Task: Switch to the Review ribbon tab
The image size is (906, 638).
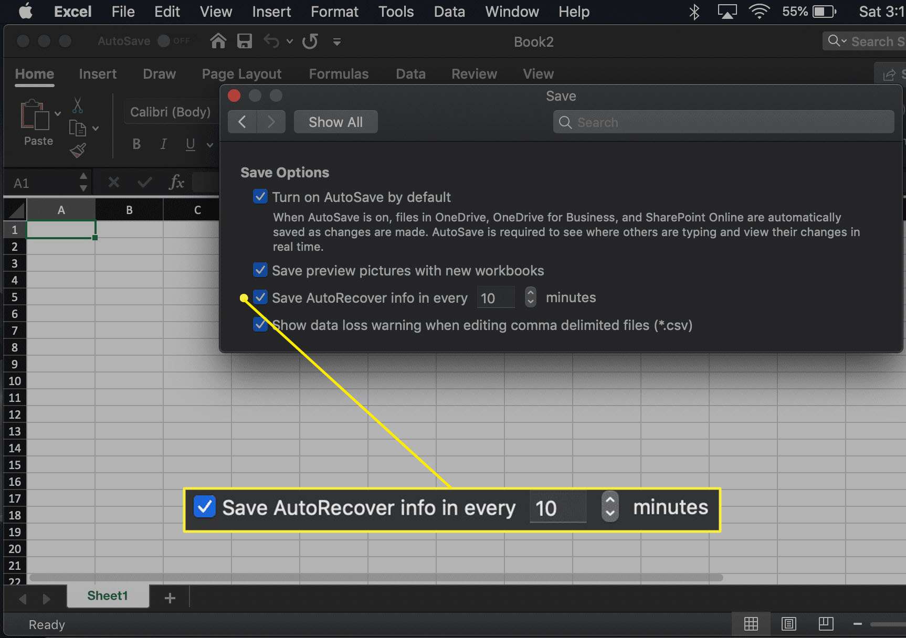Action: tap(474, 74)
